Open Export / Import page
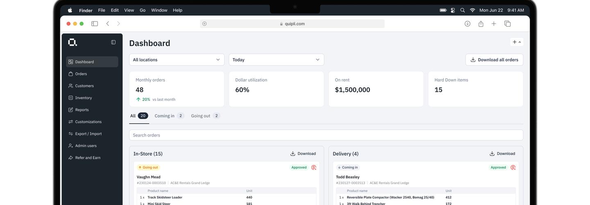 (x=88, y=134)
